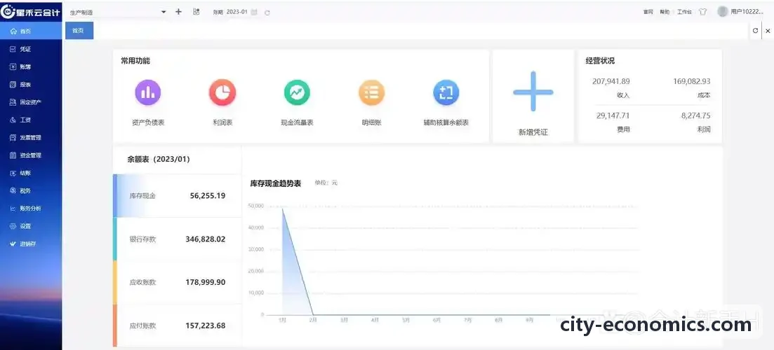Open 设置 in the sidebar

coord(31,226)
